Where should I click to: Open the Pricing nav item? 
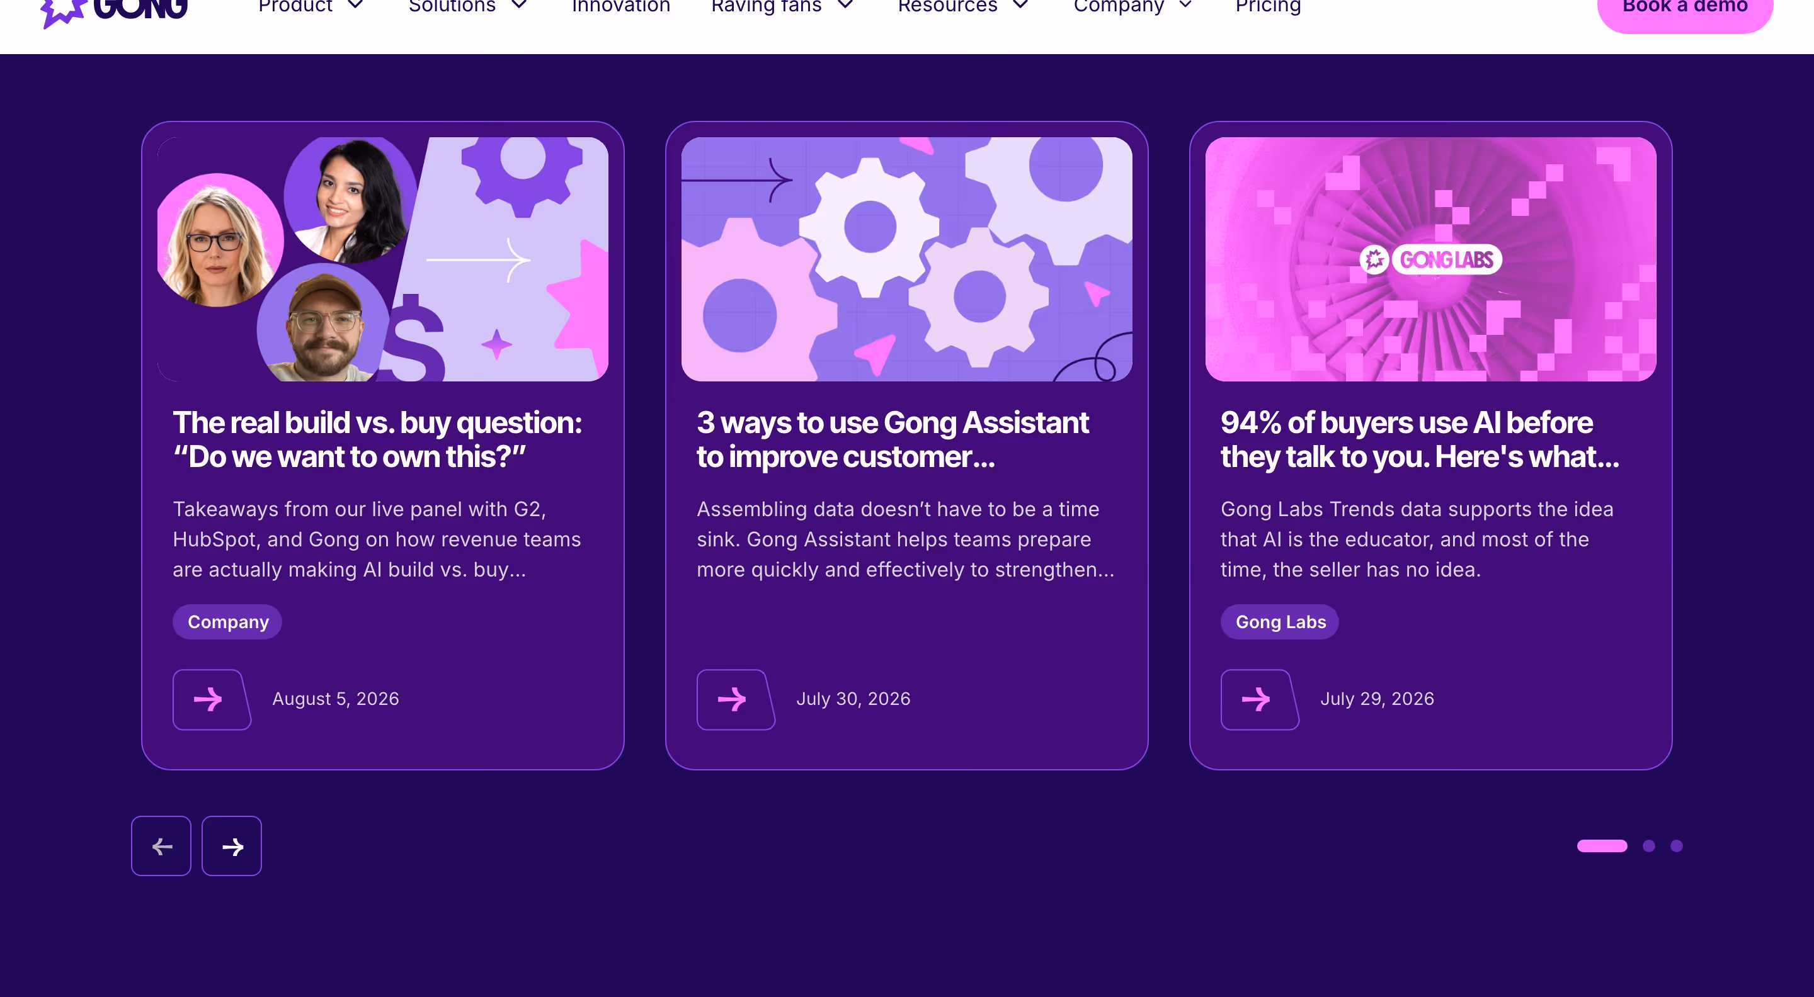(x=1269, y=6)
